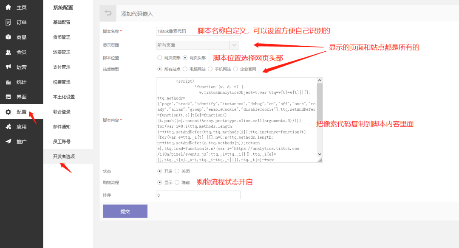Select the 网页底部 script position

159,58
